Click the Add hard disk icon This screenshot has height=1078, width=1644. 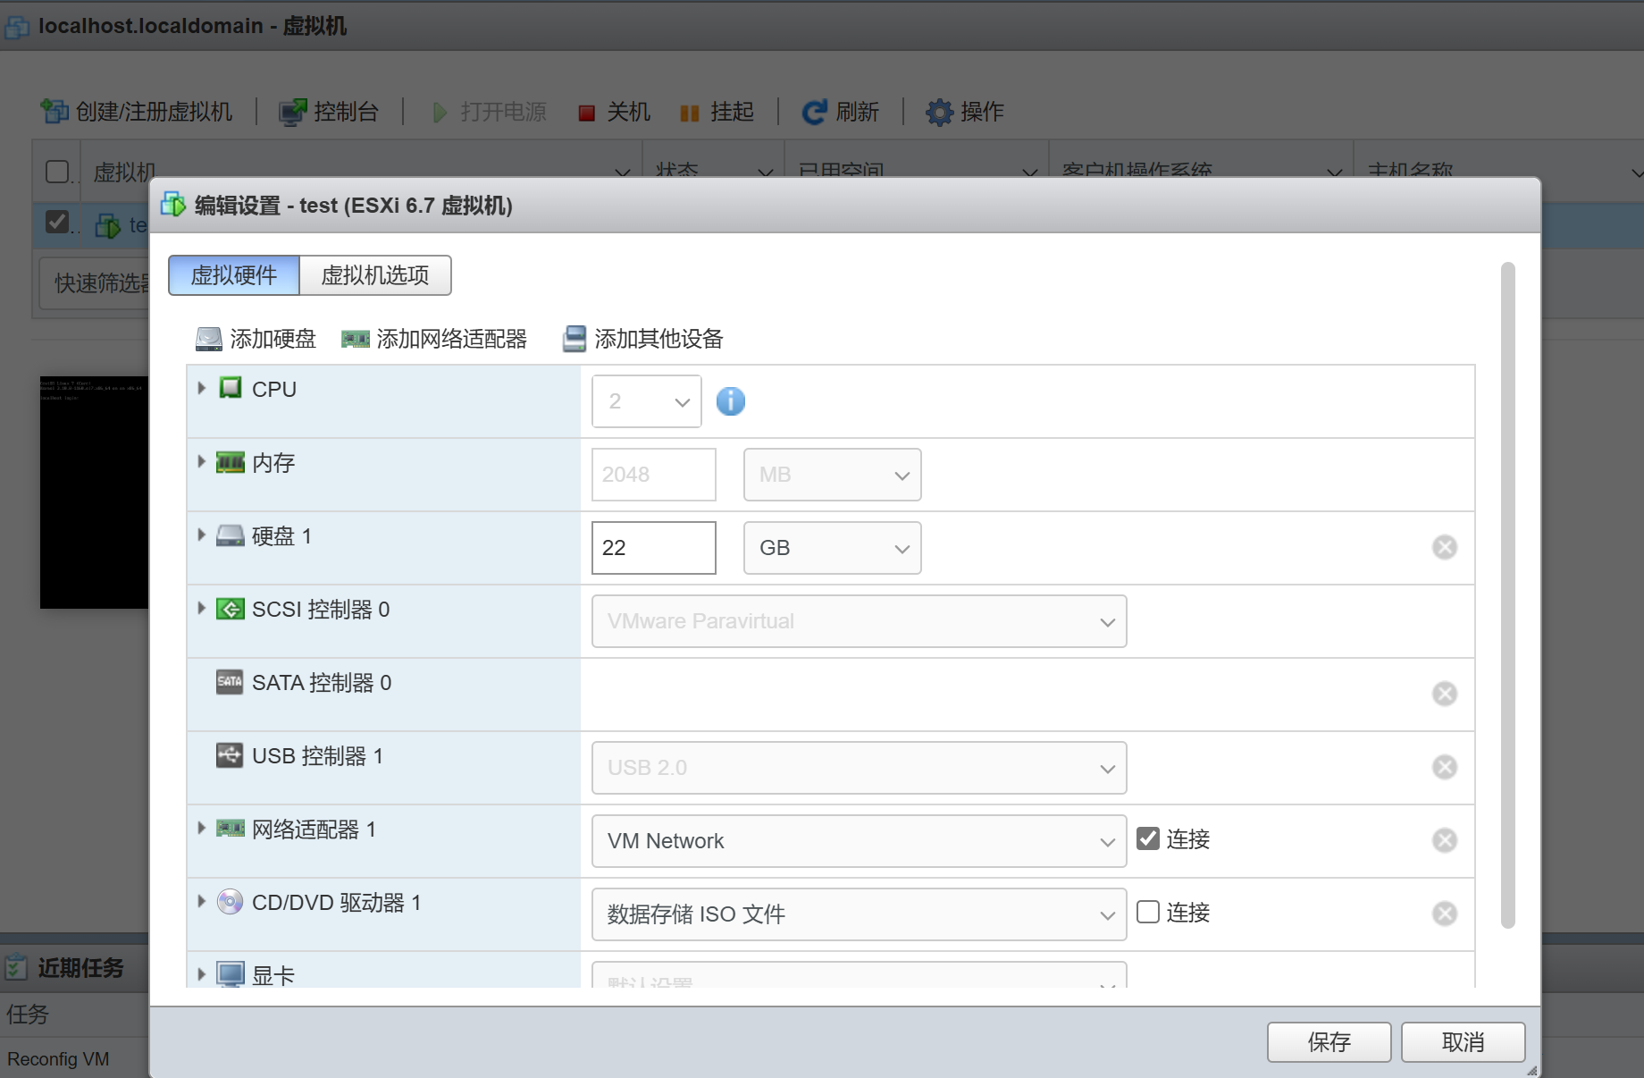208,339
